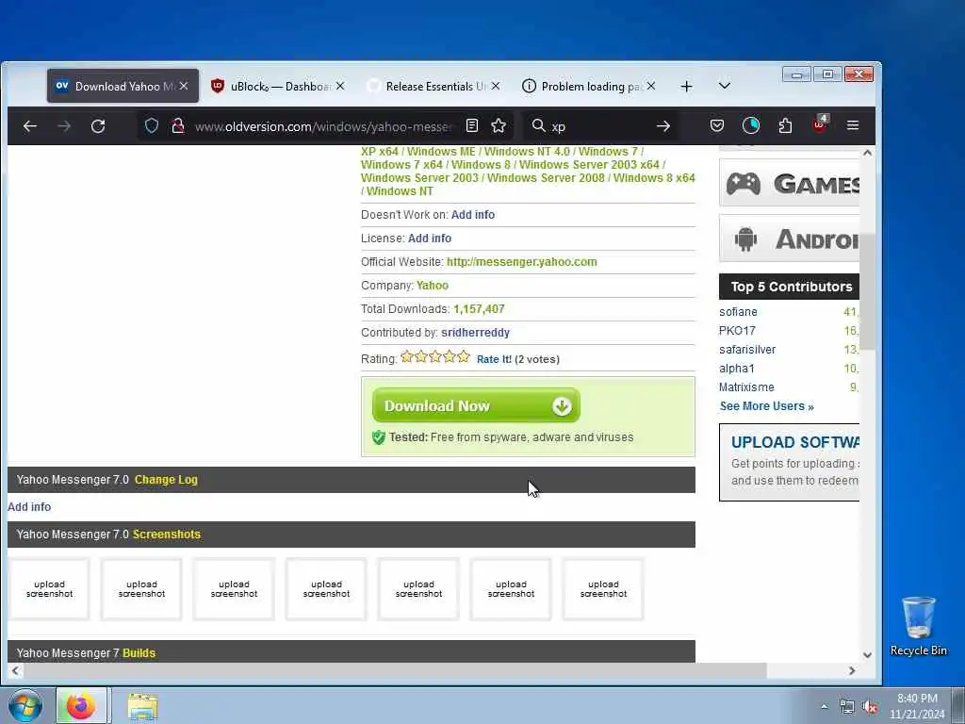965x724 pixels.
Task: Click the Rate It! link
Action: [x=494, y=359]
